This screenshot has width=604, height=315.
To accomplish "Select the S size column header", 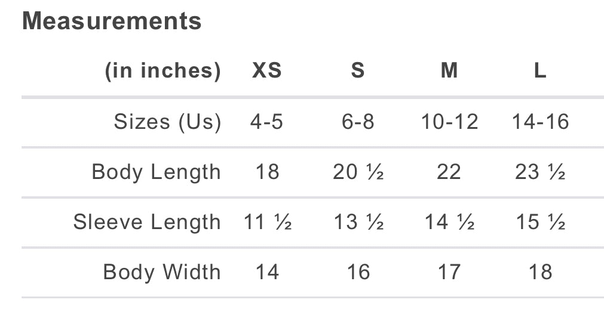I will pyautogui.click(x=357, y=71).
